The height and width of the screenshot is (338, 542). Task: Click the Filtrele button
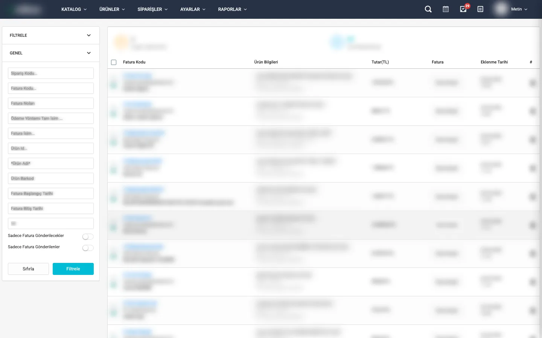(x=73, y=269)
